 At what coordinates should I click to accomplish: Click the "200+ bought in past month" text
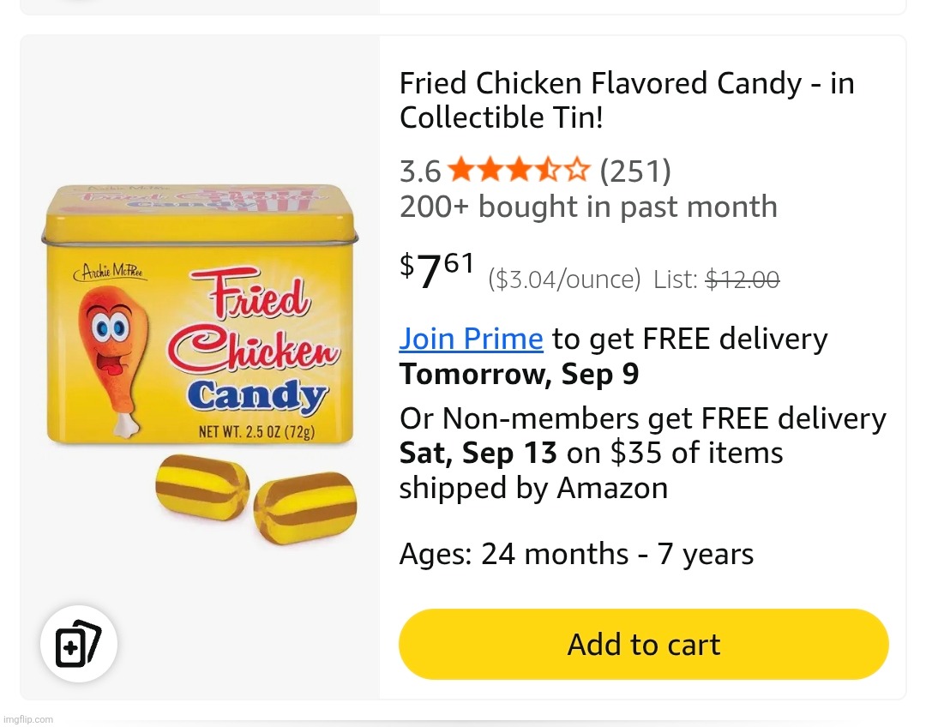pyautogui.click(x=588, y=207)
